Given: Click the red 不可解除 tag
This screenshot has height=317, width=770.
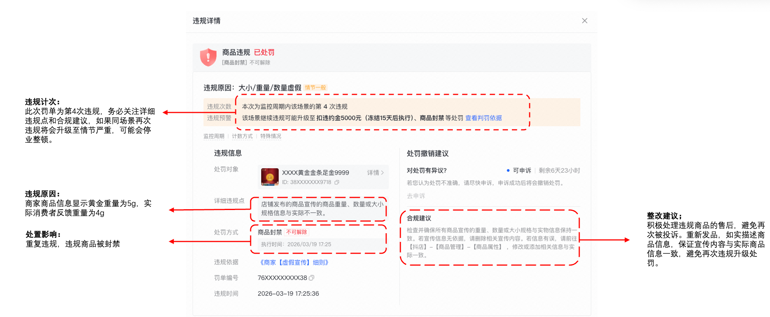Looking at the screenshot, I should pos(296,232).
